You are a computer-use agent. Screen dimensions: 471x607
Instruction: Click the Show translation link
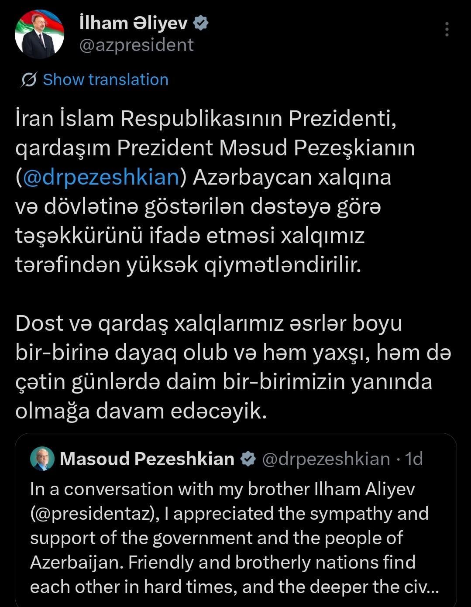tap(105, 80)
